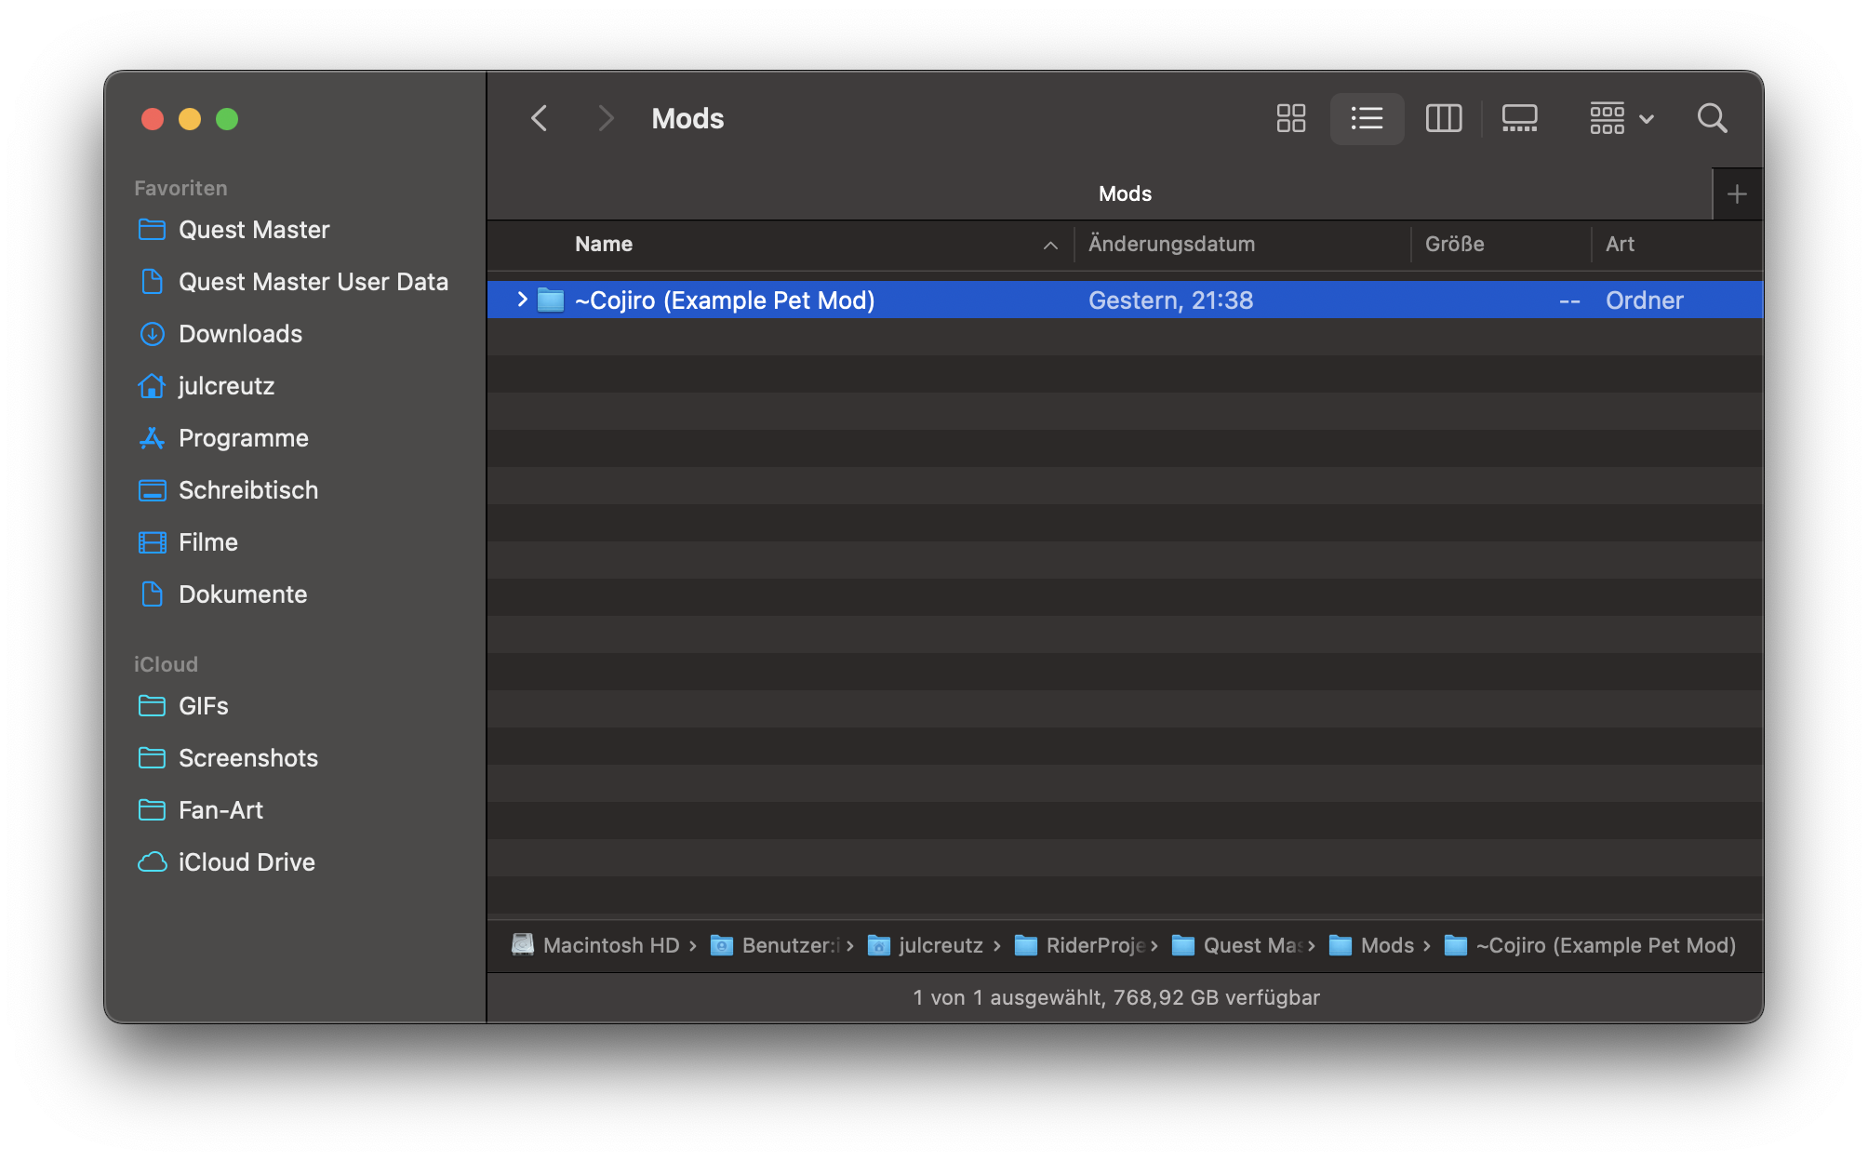Screen dimensions: 1868x1161
Task: Maximize the window with green button
Action: pos(227,119)
